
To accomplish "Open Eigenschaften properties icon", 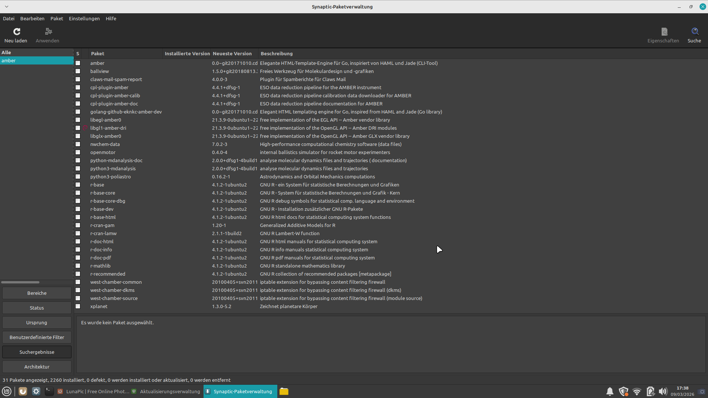I will [664, 32].
